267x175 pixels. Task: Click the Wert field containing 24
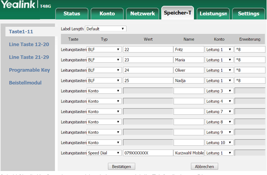point(148,70)
